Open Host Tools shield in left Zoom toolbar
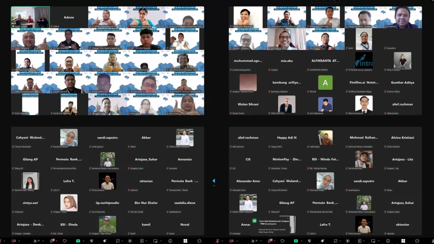 point(92,241)
